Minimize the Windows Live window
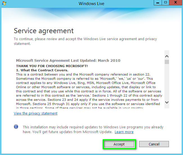 click(x=158, y=3)
